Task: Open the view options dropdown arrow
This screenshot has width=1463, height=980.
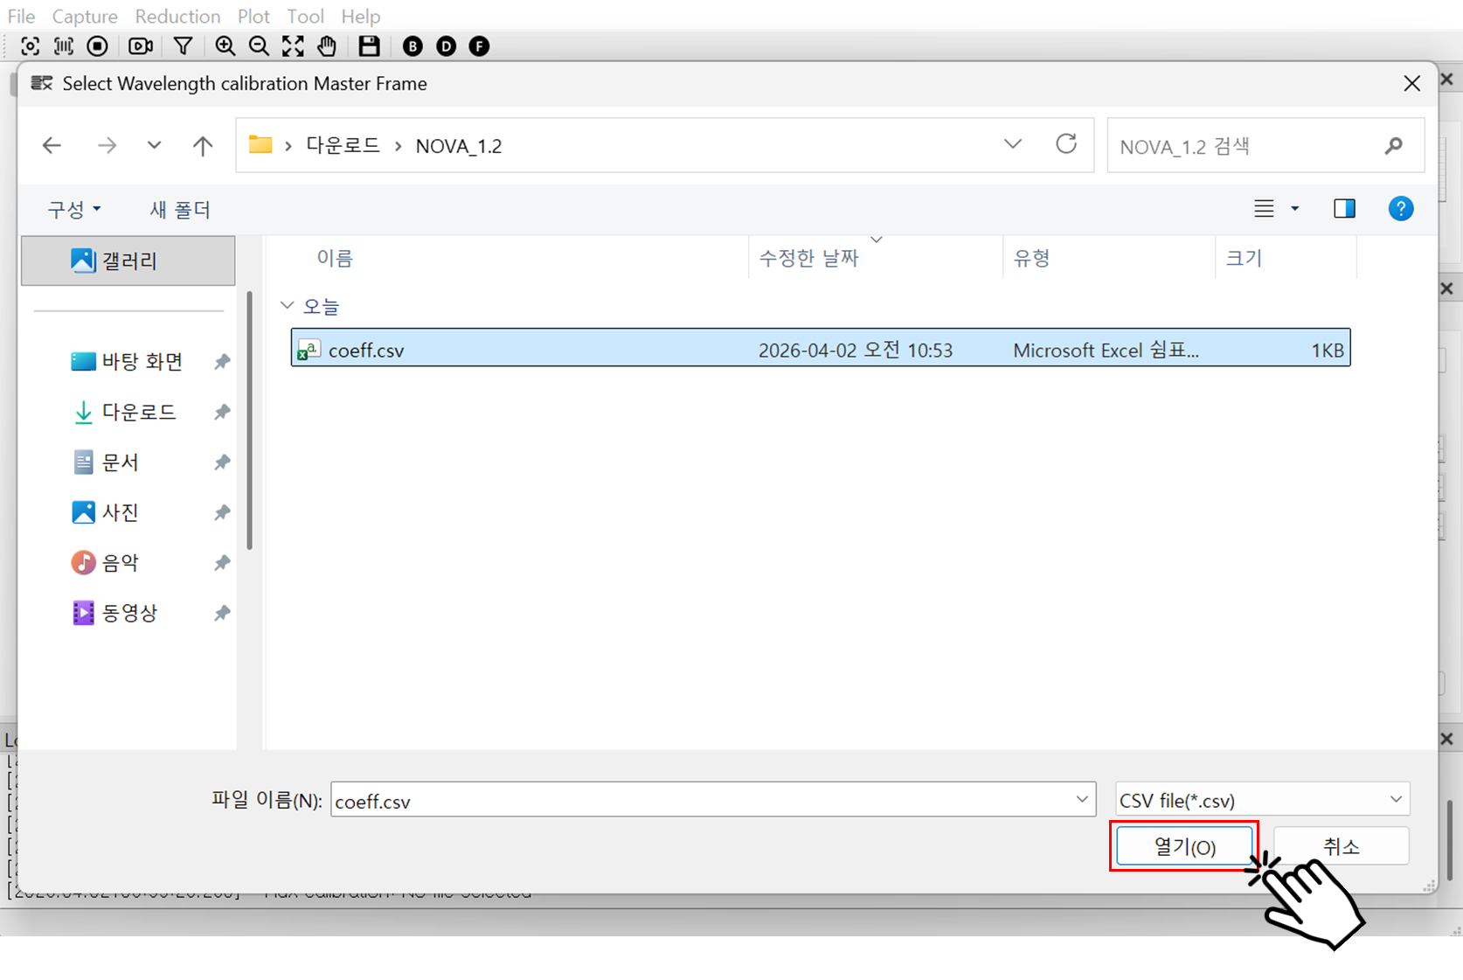Action: (1295, 209)
